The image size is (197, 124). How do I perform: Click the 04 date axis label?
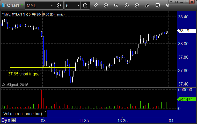(x=171, y=121)
